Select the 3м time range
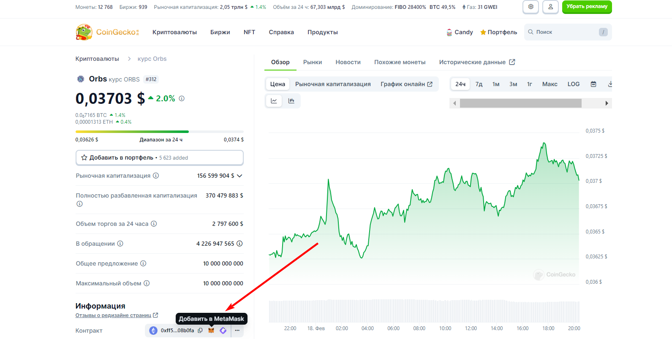Image resolution: width=672 pixels, height=339 pixels. 513,84
